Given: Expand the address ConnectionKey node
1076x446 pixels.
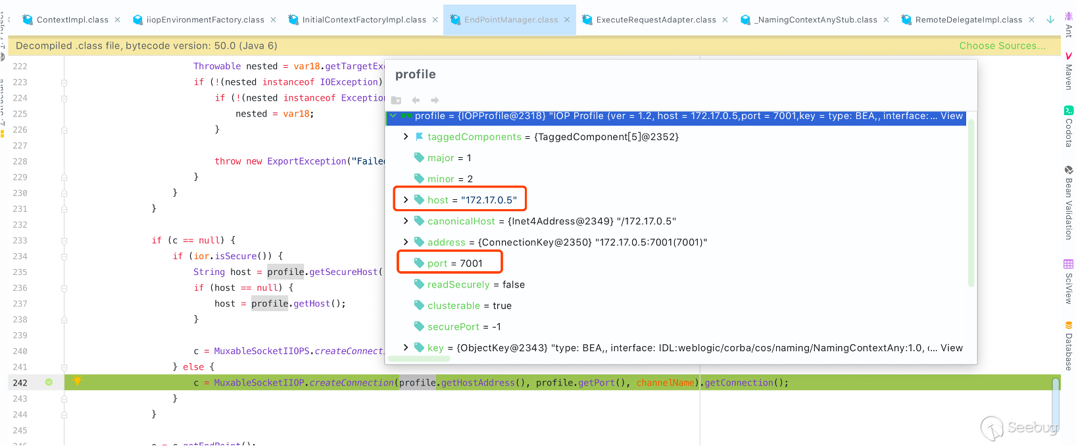Looking at the screenshot, I should point(406,242).
